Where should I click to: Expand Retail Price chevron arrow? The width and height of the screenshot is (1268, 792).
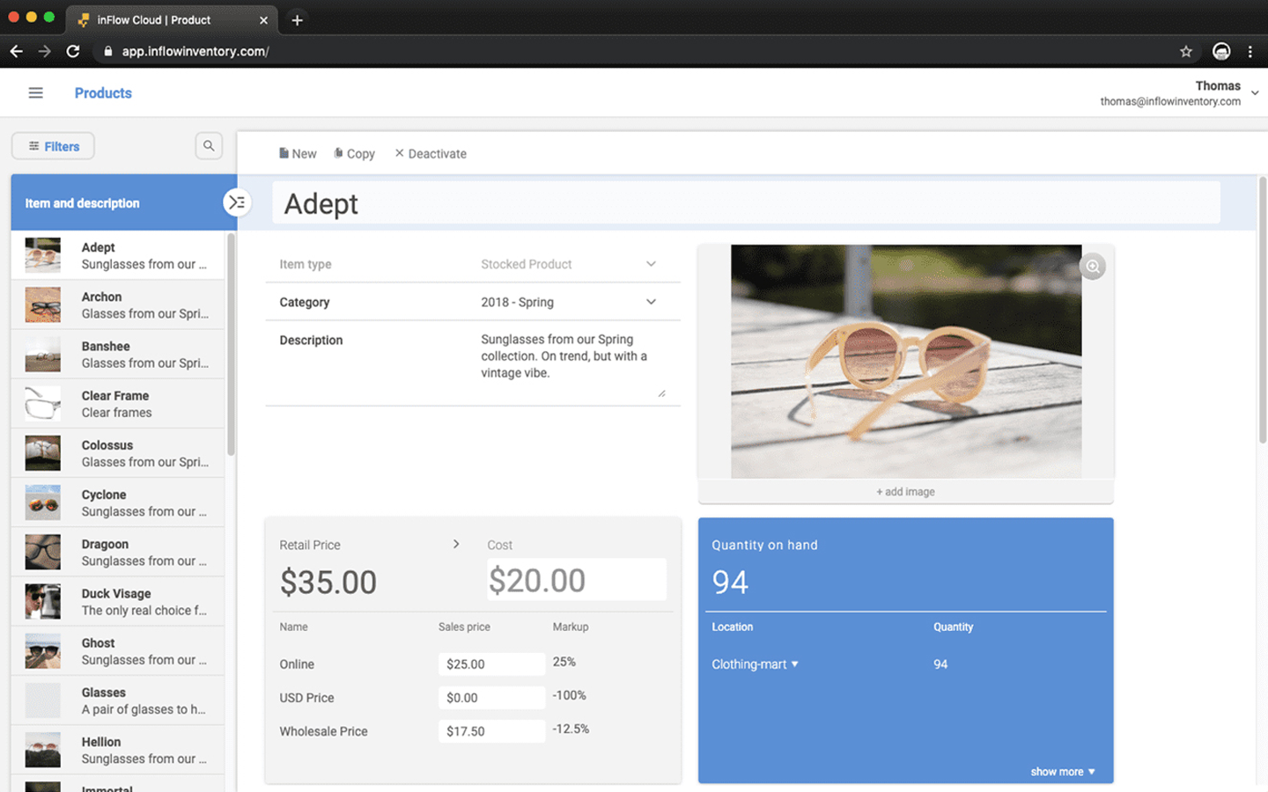(x=455, y=544)
